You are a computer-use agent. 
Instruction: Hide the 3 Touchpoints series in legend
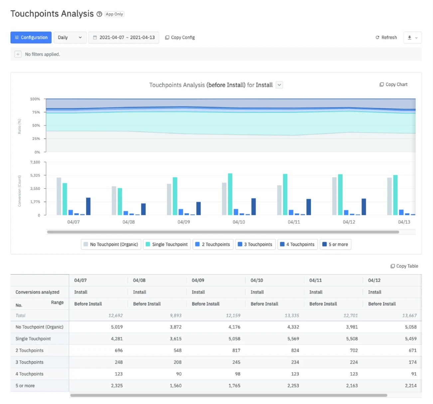(255, 245)
